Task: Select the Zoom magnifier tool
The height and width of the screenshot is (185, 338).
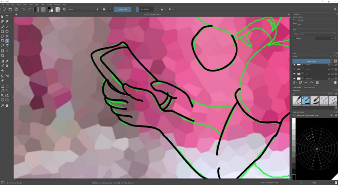Action: (x=2, y=106)
